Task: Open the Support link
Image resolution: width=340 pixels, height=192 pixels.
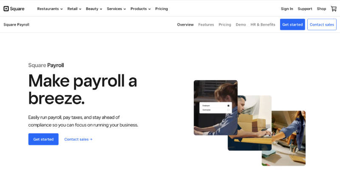Action: click(305, 8)
